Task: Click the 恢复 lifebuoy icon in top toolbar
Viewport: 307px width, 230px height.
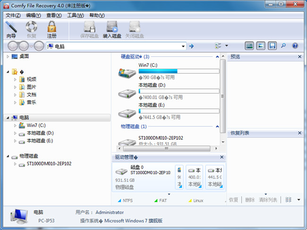Action: point(31,26)
